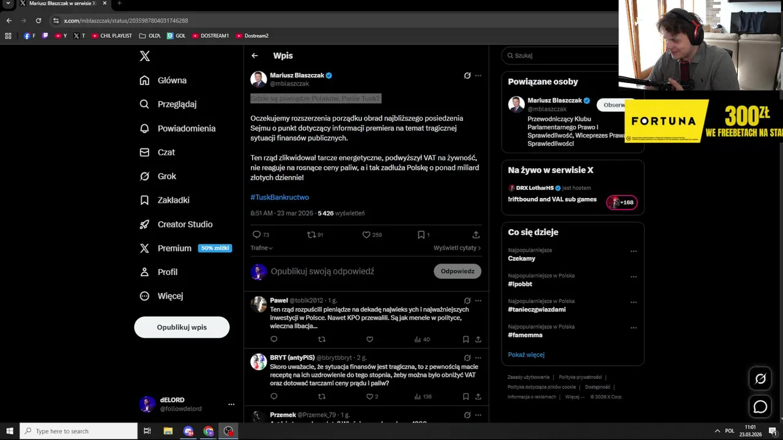Open Task View in taskbar
The width and height of the screenshot is (783, 440).
click(147, 431)
